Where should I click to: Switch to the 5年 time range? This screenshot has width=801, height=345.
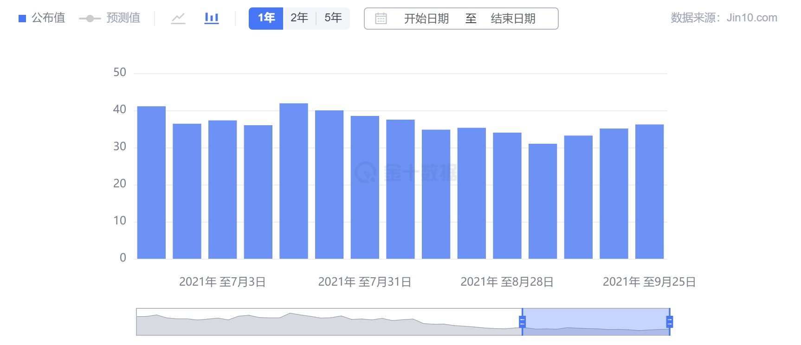(x=333, y=19)
